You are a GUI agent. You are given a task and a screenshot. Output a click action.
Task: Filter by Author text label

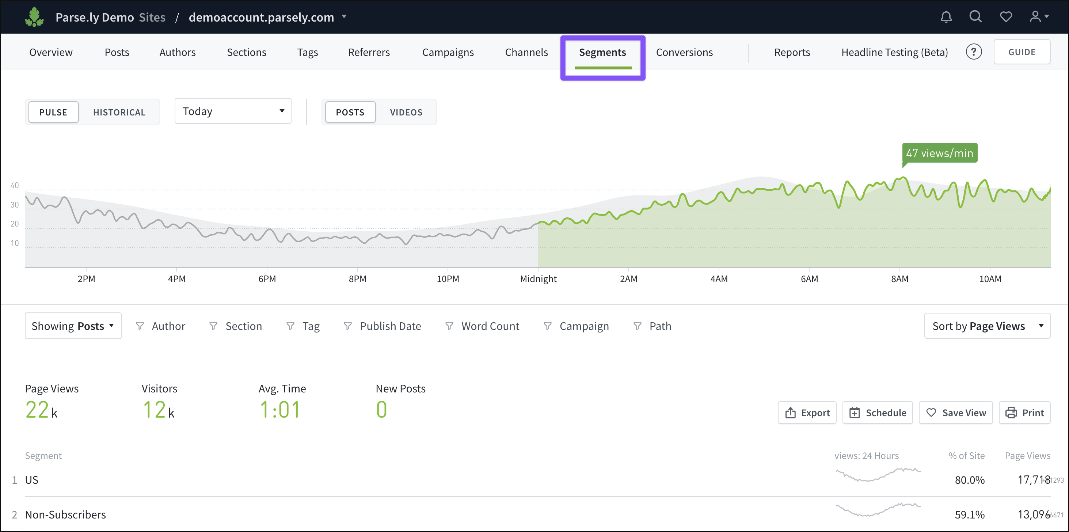click(x=168, y=326)
